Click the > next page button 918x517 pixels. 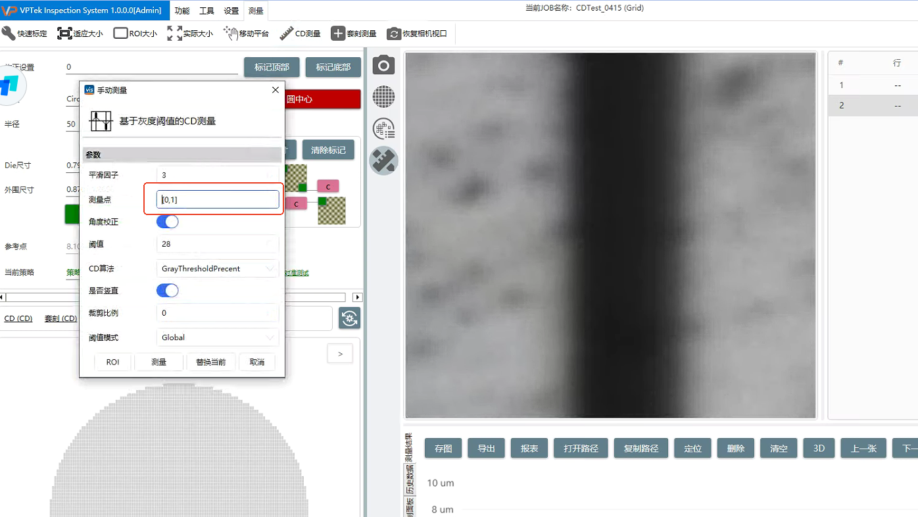click(x=340, y=354)
